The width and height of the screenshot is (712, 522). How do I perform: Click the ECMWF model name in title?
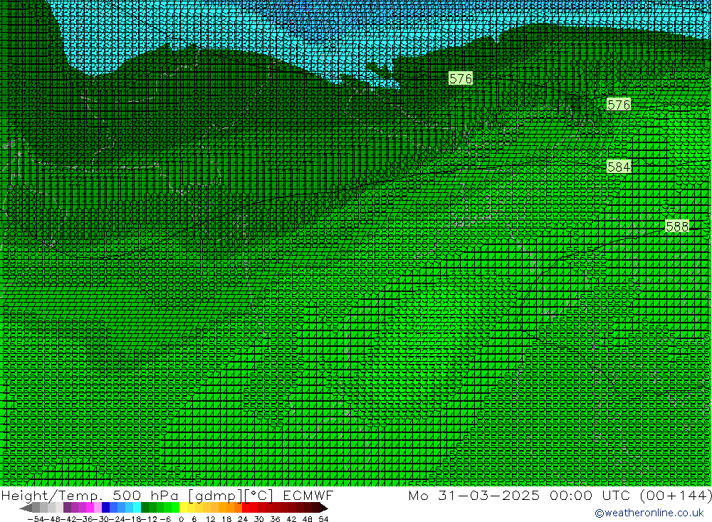(x=308, y=495)
